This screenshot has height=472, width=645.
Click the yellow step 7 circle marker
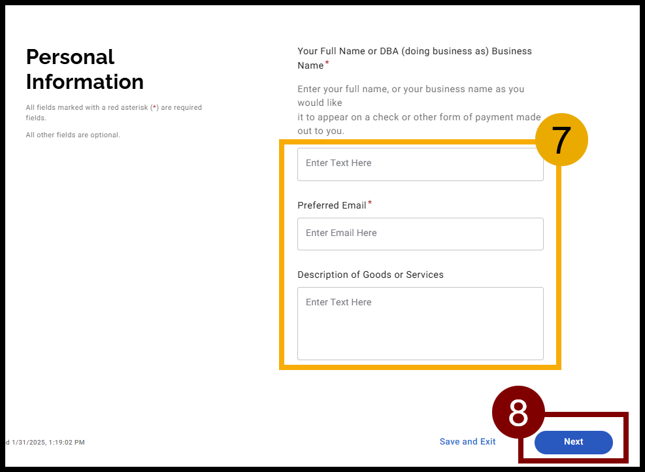[561, 139]
